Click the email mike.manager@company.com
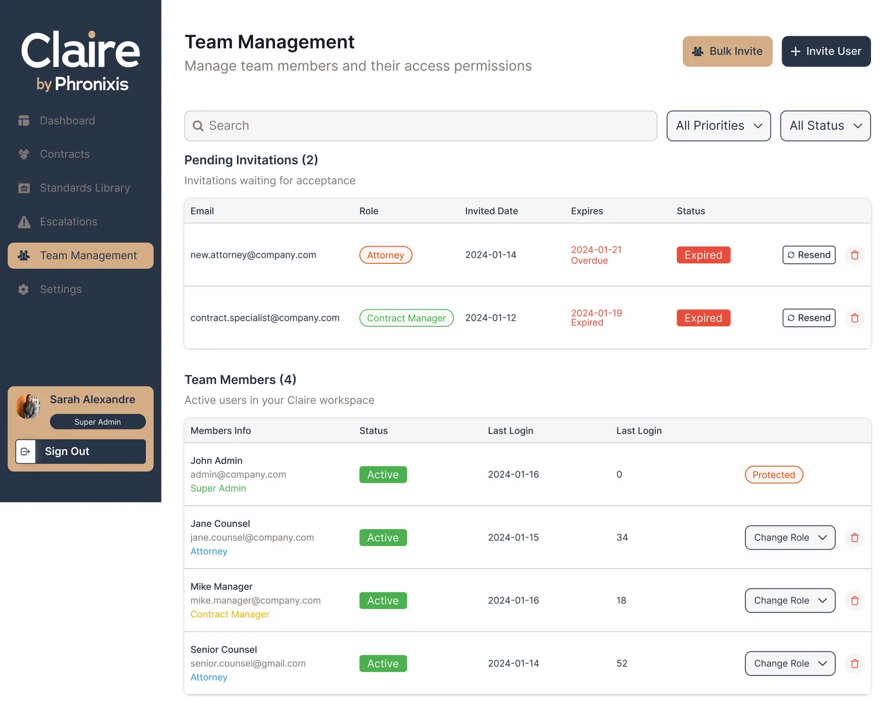The image size is (894, 718). 255,601
